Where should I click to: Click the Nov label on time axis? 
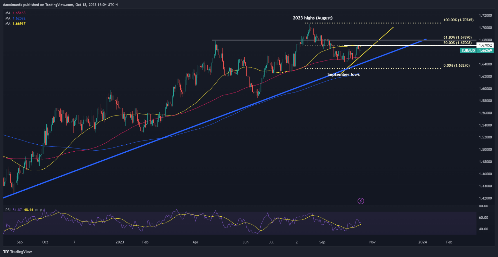click(372, 241)
